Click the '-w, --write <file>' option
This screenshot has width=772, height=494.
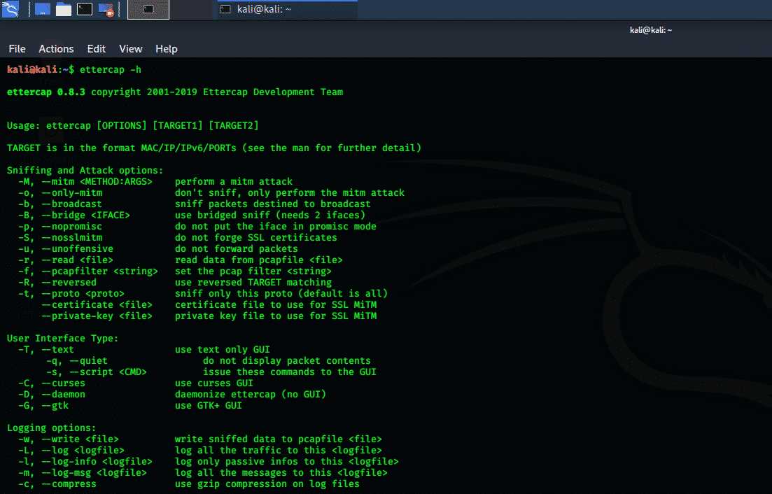[69, 439]
